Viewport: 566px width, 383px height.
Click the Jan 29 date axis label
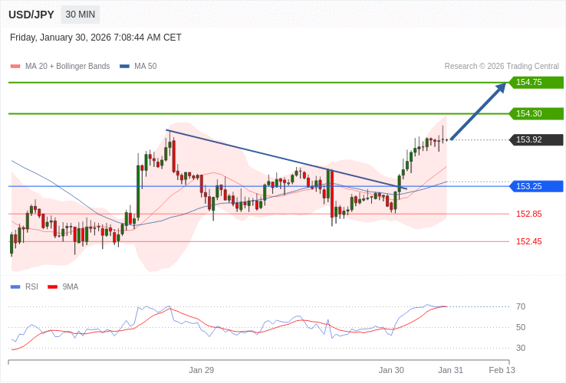[x=202, y=371]
